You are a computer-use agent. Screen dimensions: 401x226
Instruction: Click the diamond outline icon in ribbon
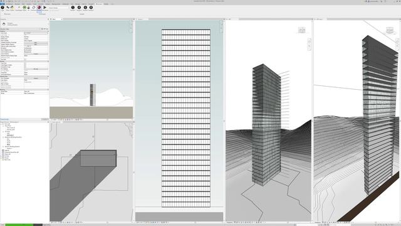click(33, 8)
